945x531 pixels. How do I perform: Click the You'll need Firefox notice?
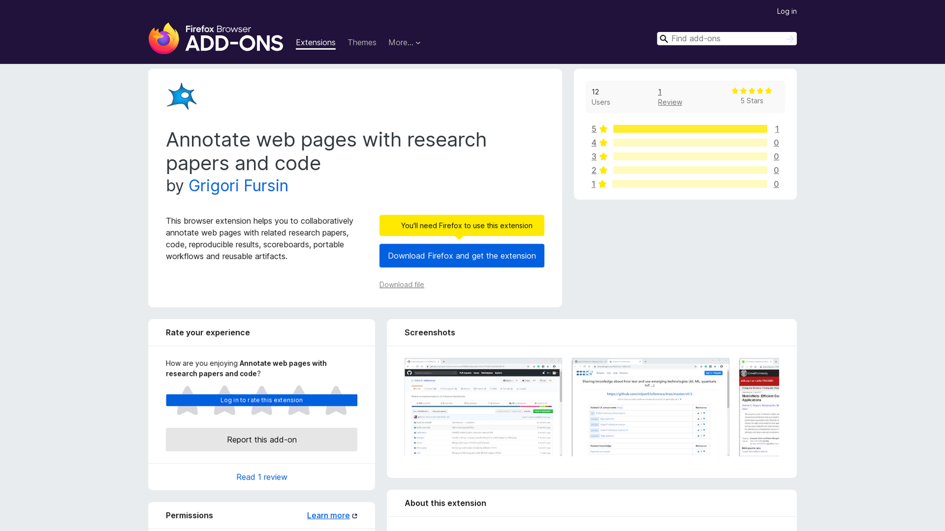click(462, 225)
